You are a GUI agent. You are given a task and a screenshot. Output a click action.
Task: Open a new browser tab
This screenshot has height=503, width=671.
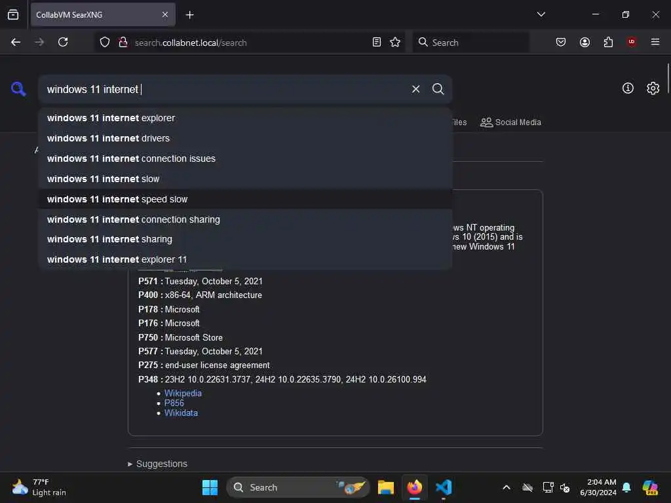click(189, 15)
